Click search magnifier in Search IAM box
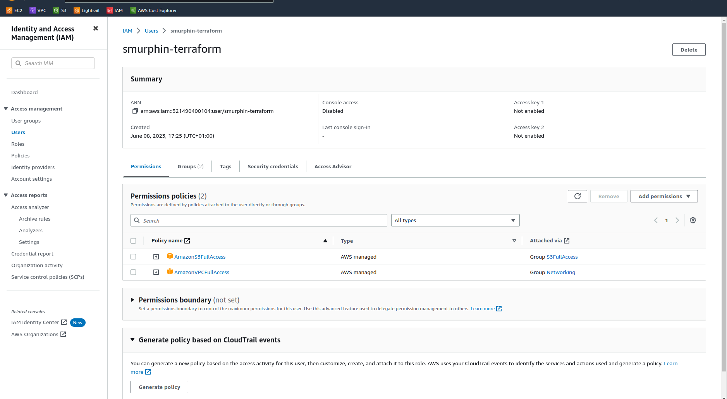Viewport: 727px width, 399px height. [x=18, y=63]
